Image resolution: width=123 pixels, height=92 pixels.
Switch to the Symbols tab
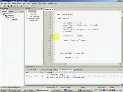point(11,11)
